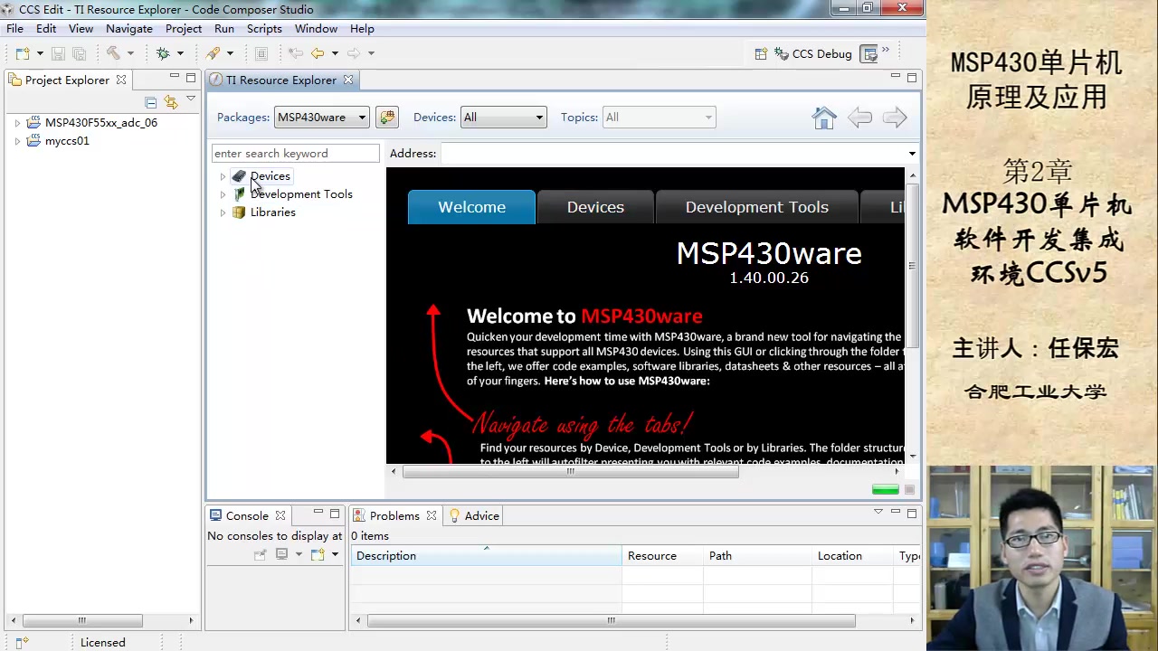This screenshot has width=1158, height=651.
Task: Click the search keyword field
Action: 295,154
